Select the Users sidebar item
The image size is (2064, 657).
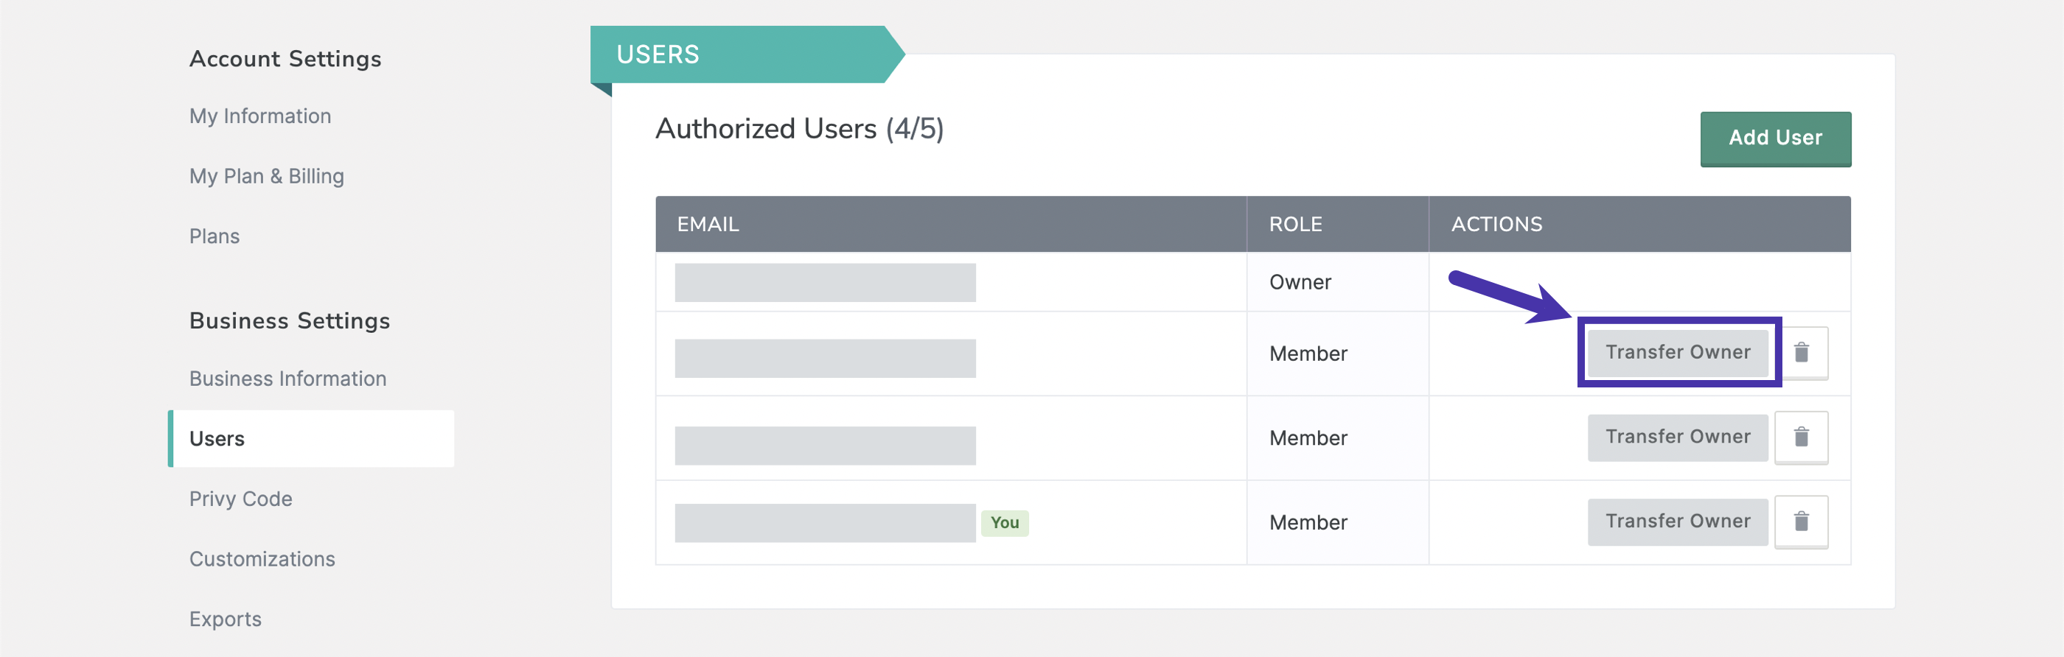311,438
